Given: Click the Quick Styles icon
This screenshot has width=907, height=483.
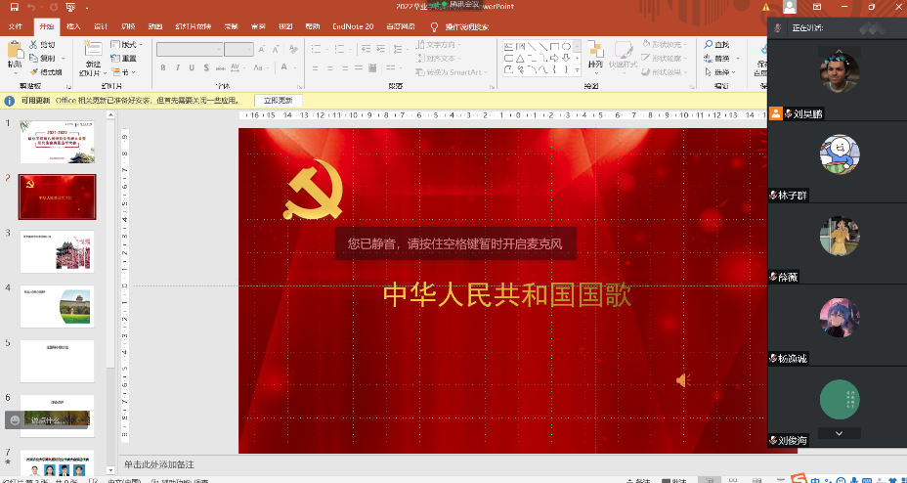Looking at the screenshot, I should click(623, 51).
